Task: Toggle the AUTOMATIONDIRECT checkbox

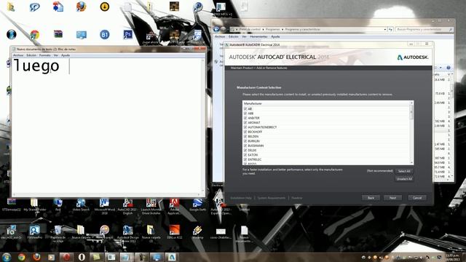Action: coord(245,127)
